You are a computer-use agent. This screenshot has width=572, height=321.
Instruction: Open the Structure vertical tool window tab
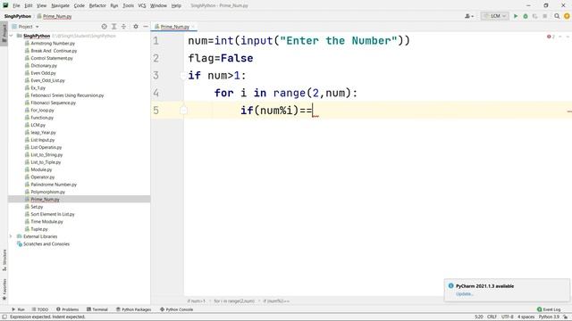coord(4,260)
